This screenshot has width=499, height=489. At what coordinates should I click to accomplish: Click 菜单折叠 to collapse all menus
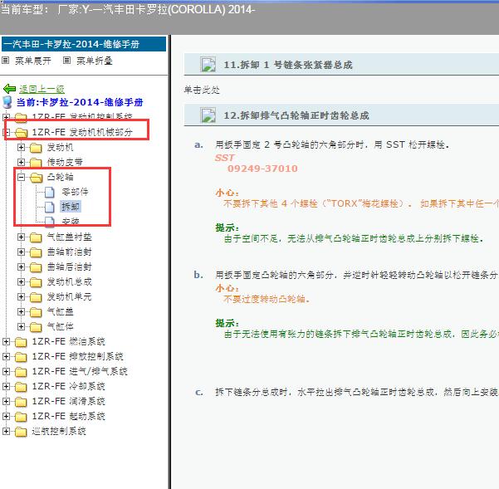click(x=94, y=61)
